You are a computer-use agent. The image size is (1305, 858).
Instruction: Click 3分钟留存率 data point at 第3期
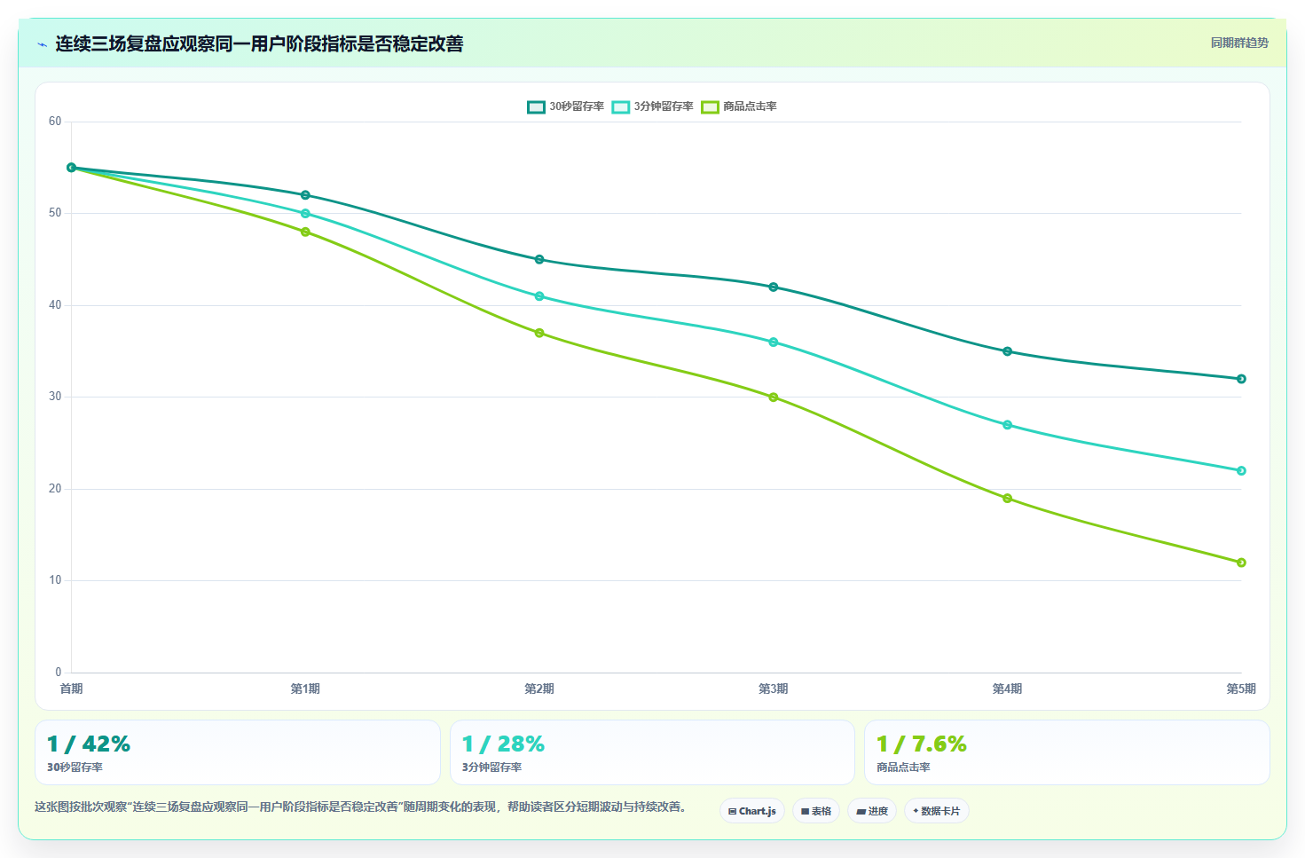tap(774, 342)
